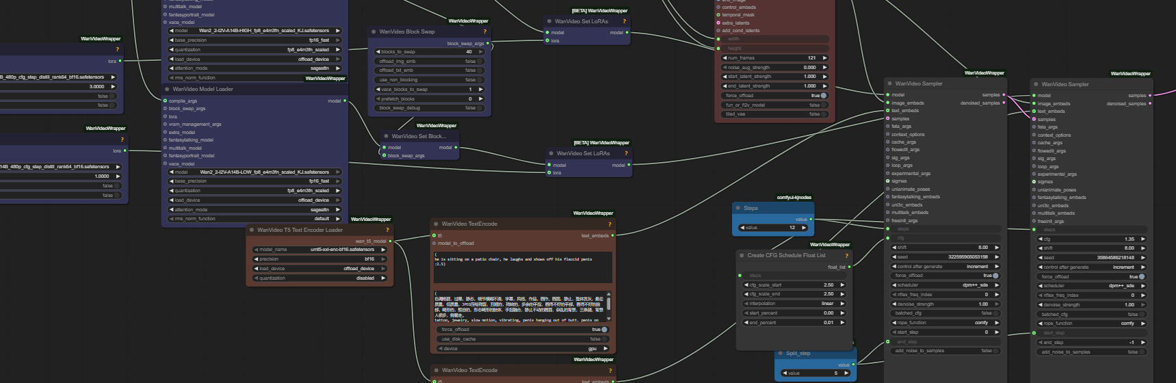Image resolution: width=1176 pixels, height=383 pixels.
Task: Click denoised_samples output port on left Sampler
Action: coord(1004,103)
